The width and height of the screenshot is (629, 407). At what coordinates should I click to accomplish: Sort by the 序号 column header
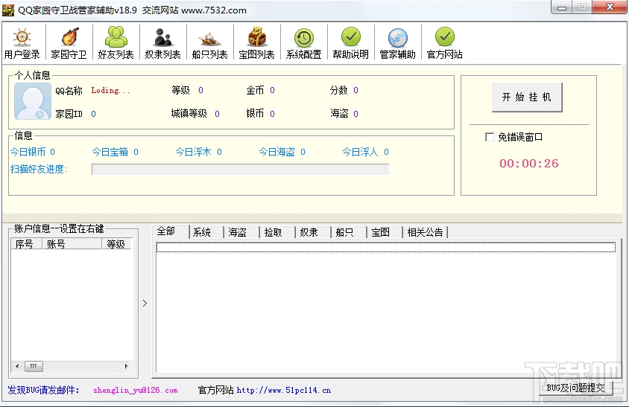pyautogui.click(x=27, y=243)
